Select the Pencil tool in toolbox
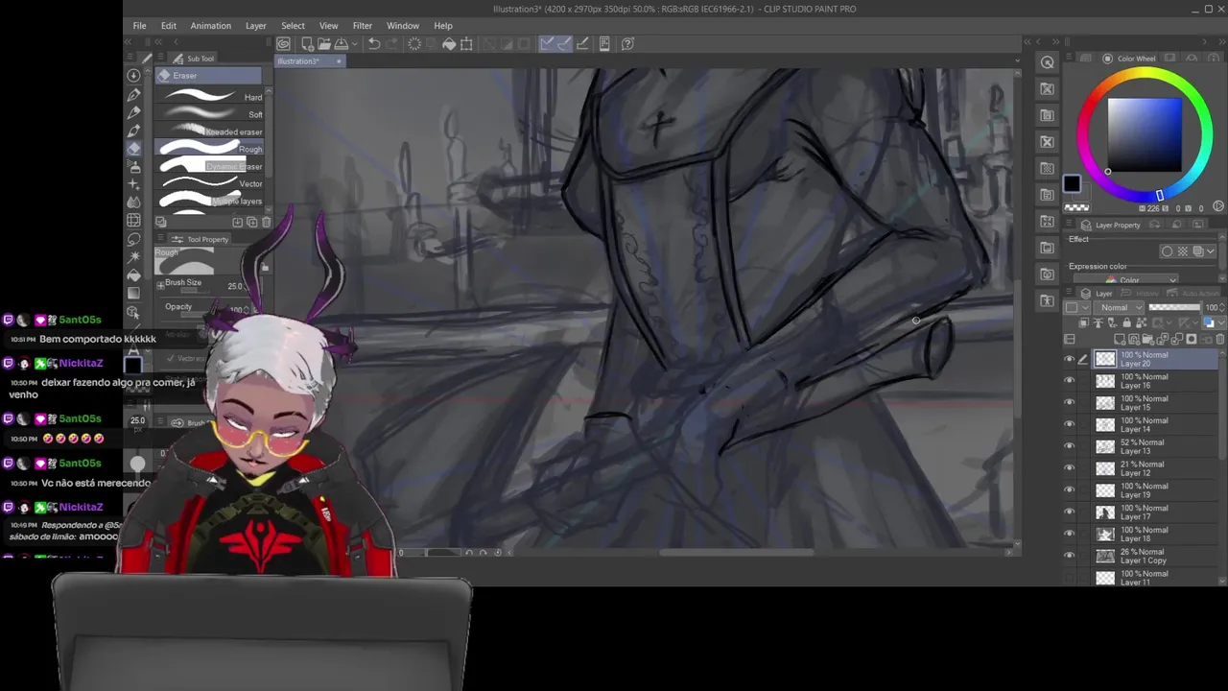This screenshot has width=1228, height=691. pyautogui.click(x=133, y=112)
